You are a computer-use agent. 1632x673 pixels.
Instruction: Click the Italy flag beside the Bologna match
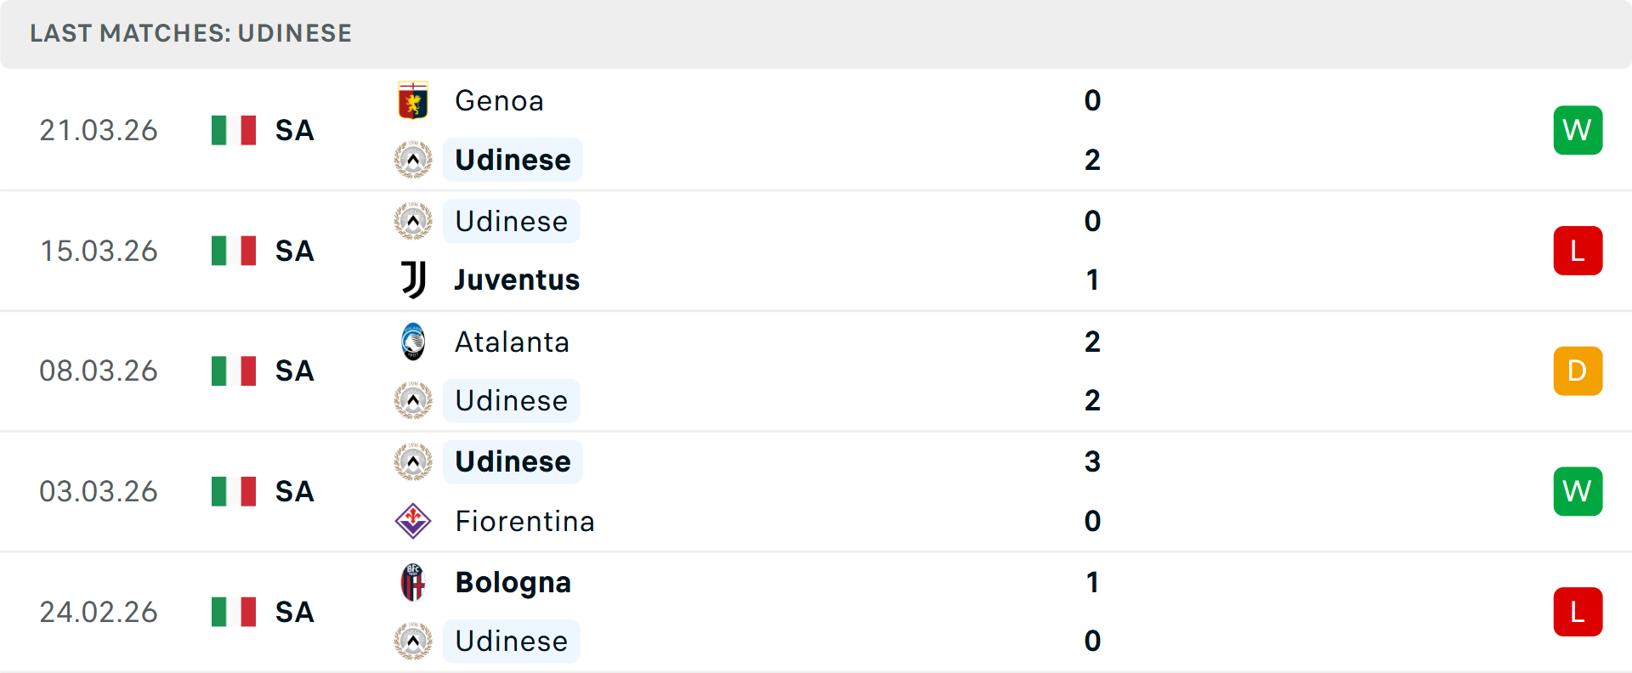point(233,611)
